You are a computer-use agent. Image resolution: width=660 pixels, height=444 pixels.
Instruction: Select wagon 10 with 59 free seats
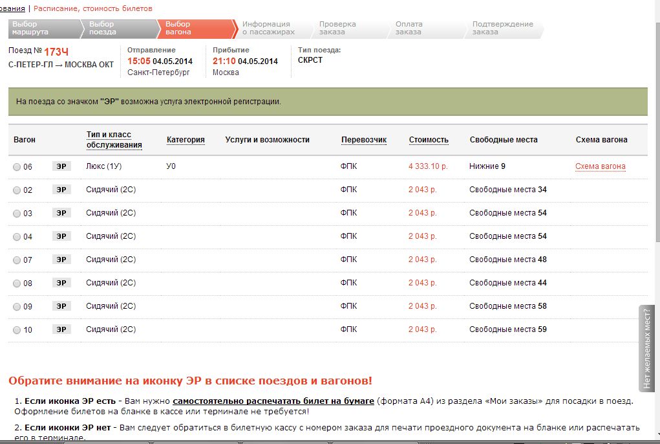[17, 330]
